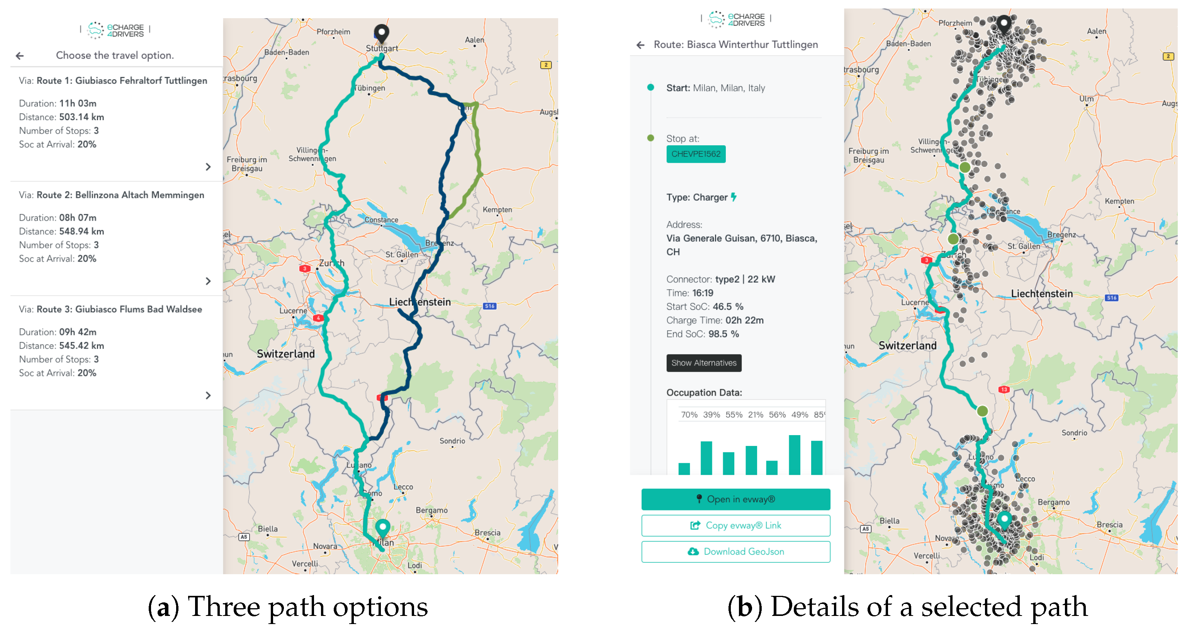
Task: Click the black destination pin at Stuttgart on the left map
Action: 381,32
